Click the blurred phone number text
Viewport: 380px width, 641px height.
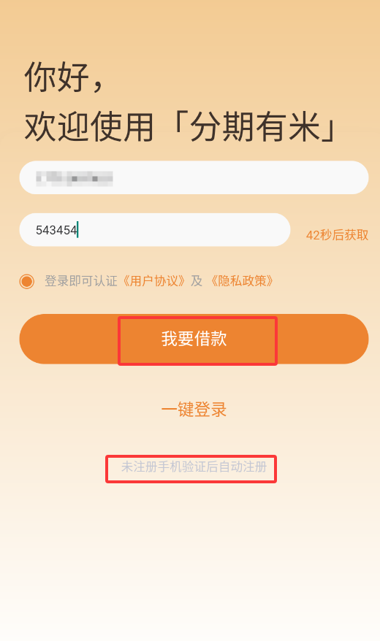click(x=74, y=178)
